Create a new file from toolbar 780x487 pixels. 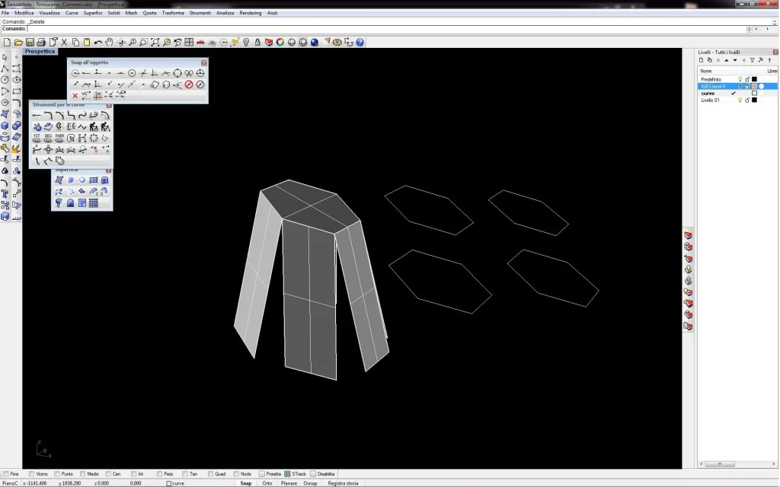pyautogui.click(x=7, y=43)
